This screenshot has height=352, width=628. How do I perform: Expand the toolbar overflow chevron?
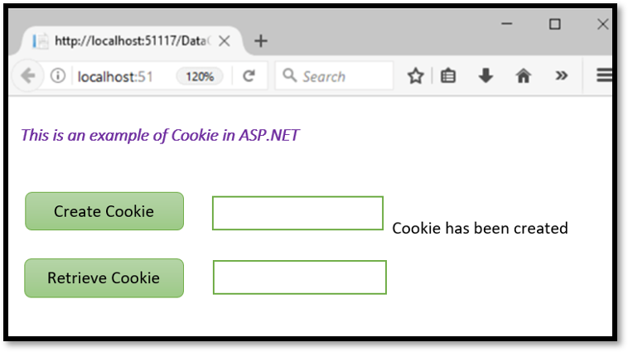pos(562,76)
